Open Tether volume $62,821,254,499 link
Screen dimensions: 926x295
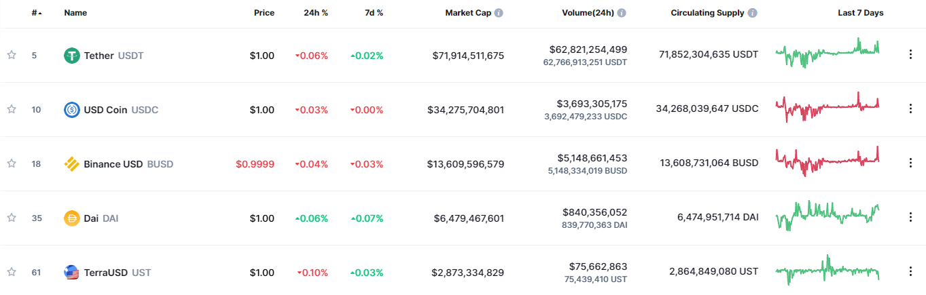point(588,50)
